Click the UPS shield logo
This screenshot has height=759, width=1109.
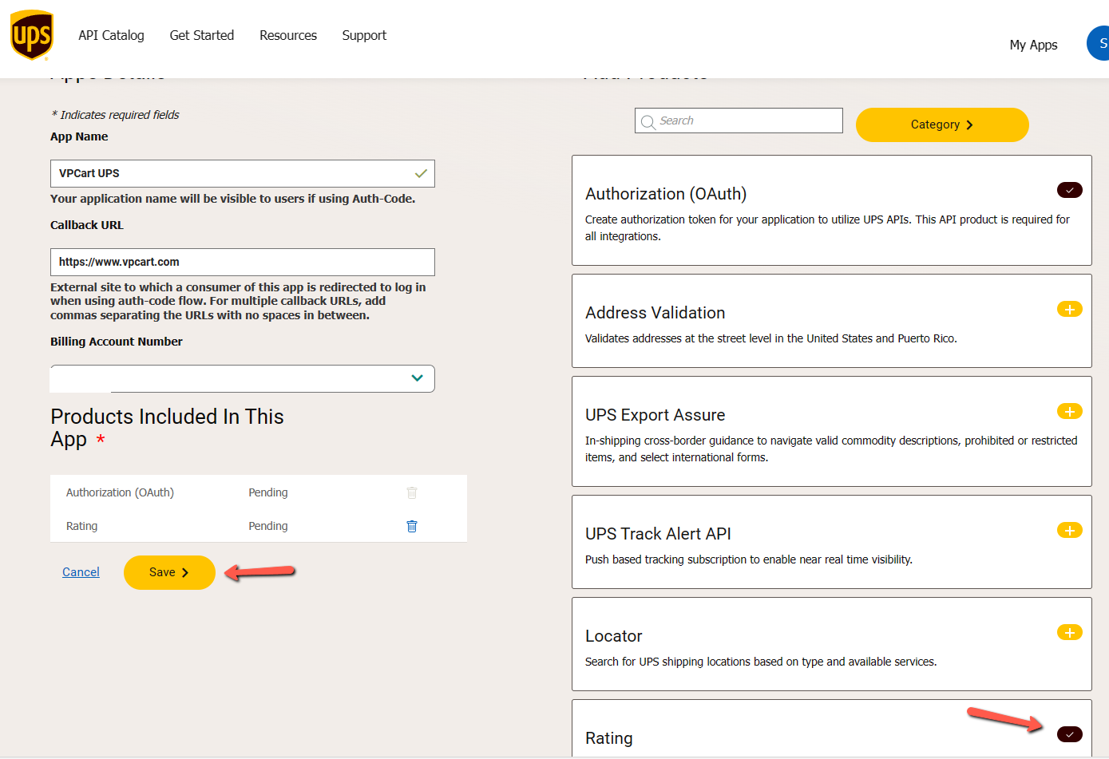pyautogui.click(x=32, y=35)
